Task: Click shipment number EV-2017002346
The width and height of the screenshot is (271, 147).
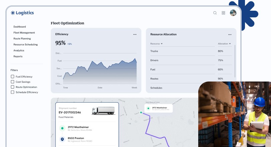Action: click(x=70, y=112)
